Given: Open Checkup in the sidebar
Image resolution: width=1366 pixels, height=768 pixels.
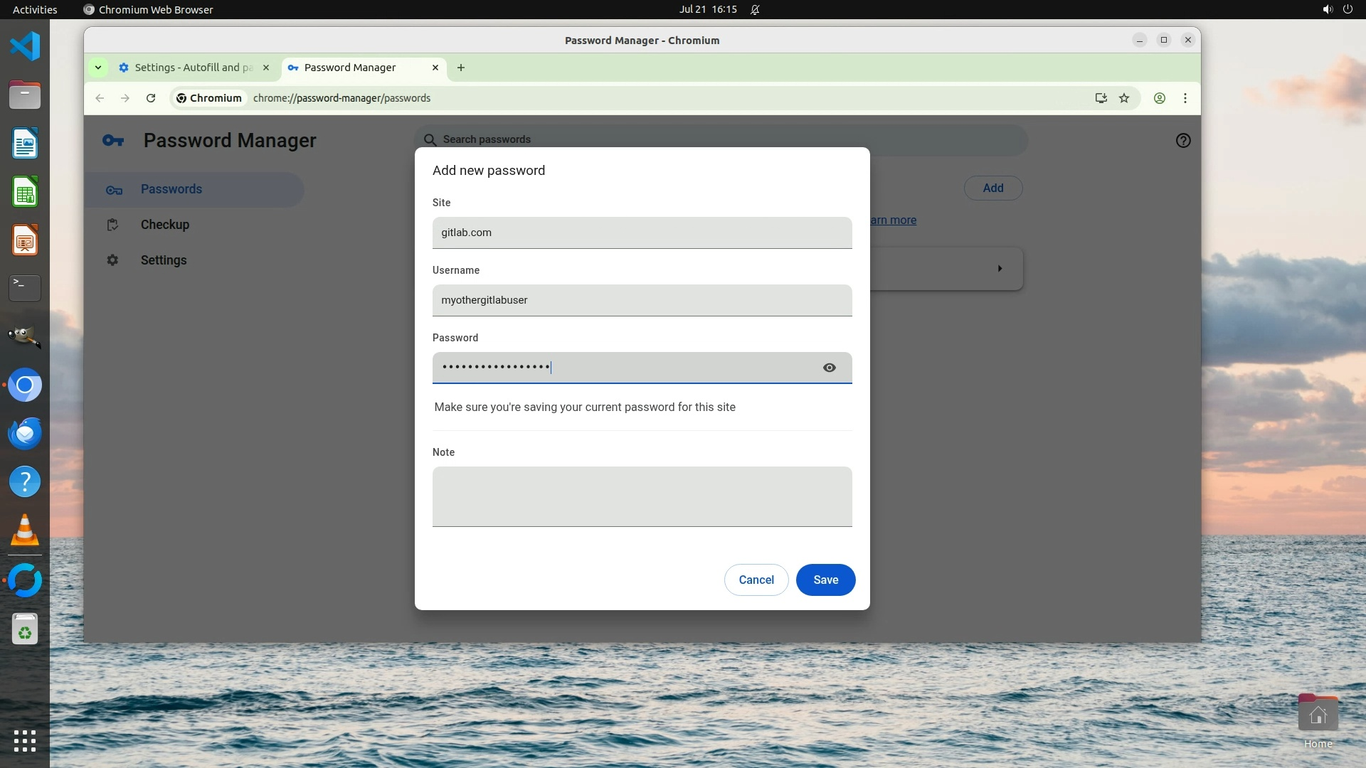Looking at the screenshot, I should pyautogui.click(x=165, y=225).
